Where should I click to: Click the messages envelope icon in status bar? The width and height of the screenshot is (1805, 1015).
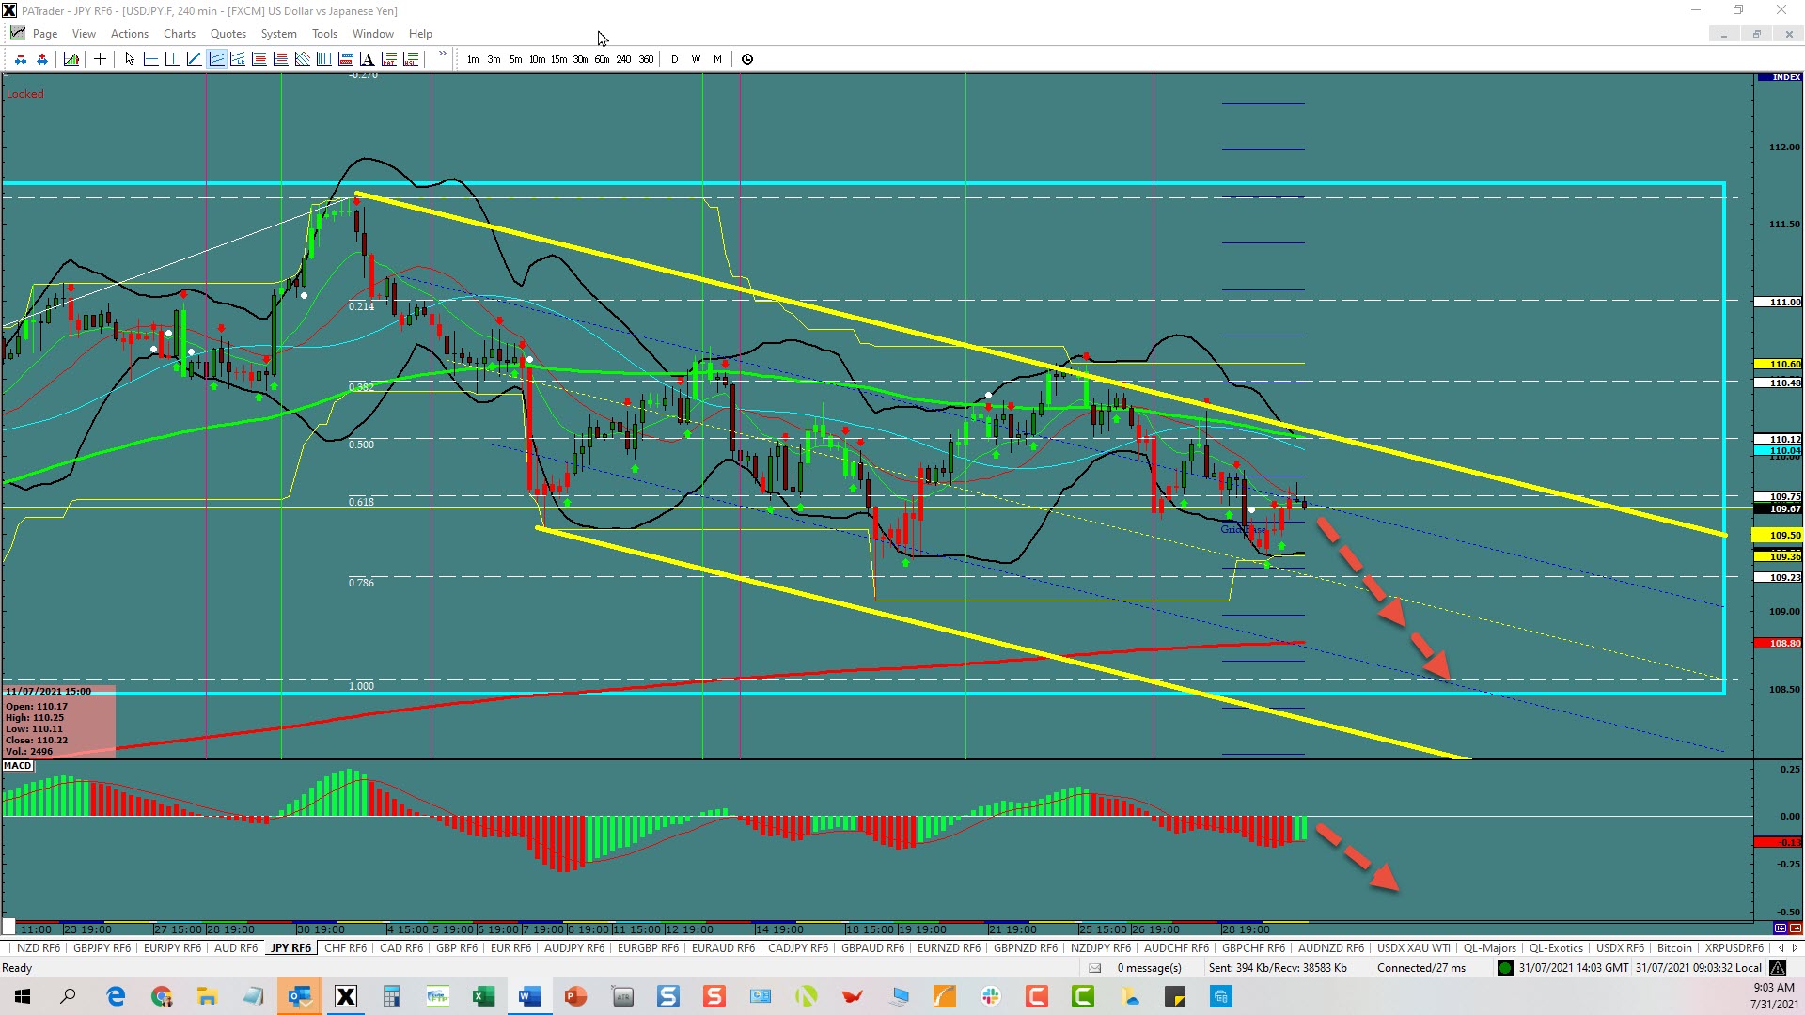click(x=1094, y=968)
